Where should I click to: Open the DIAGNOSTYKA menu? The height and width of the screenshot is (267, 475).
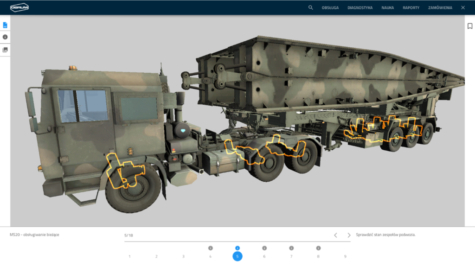point(360,7)
